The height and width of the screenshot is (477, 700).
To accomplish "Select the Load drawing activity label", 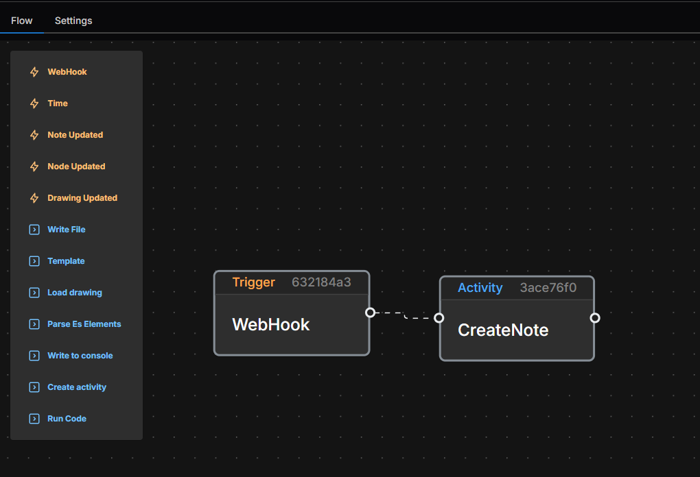I will (75, 293).
